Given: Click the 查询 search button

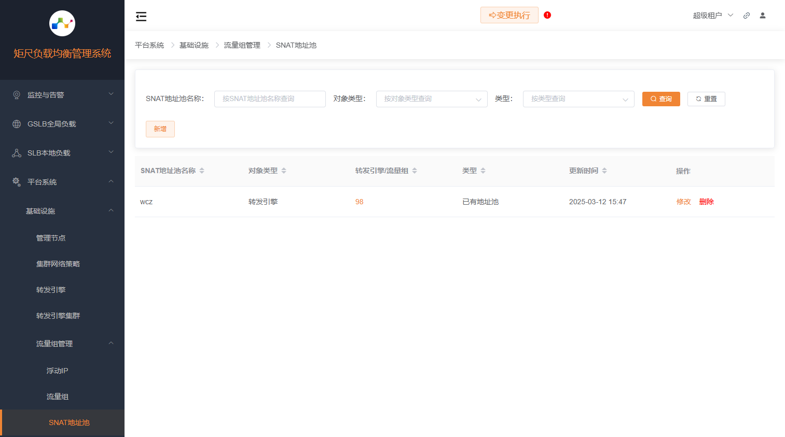Looking at the screenshot, I should click(x=660, y=99).
